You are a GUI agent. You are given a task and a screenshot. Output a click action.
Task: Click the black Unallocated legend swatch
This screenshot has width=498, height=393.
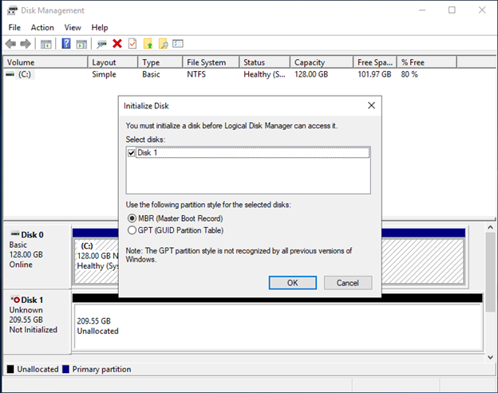[x=10, y=369]
